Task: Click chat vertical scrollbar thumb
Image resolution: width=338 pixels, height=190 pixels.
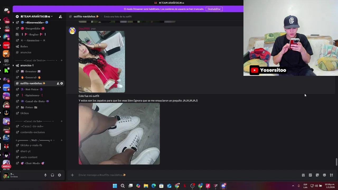Action: pos(336,162)
